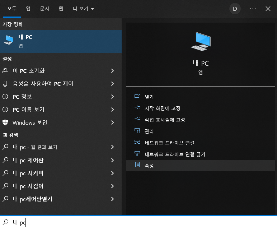277x227 pixels.
Task: Click the D account avatar
Action: tap(235, 9)
